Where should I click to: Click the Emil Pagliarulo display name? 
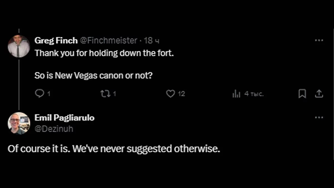pyautogui.click(x=64, y=118)
